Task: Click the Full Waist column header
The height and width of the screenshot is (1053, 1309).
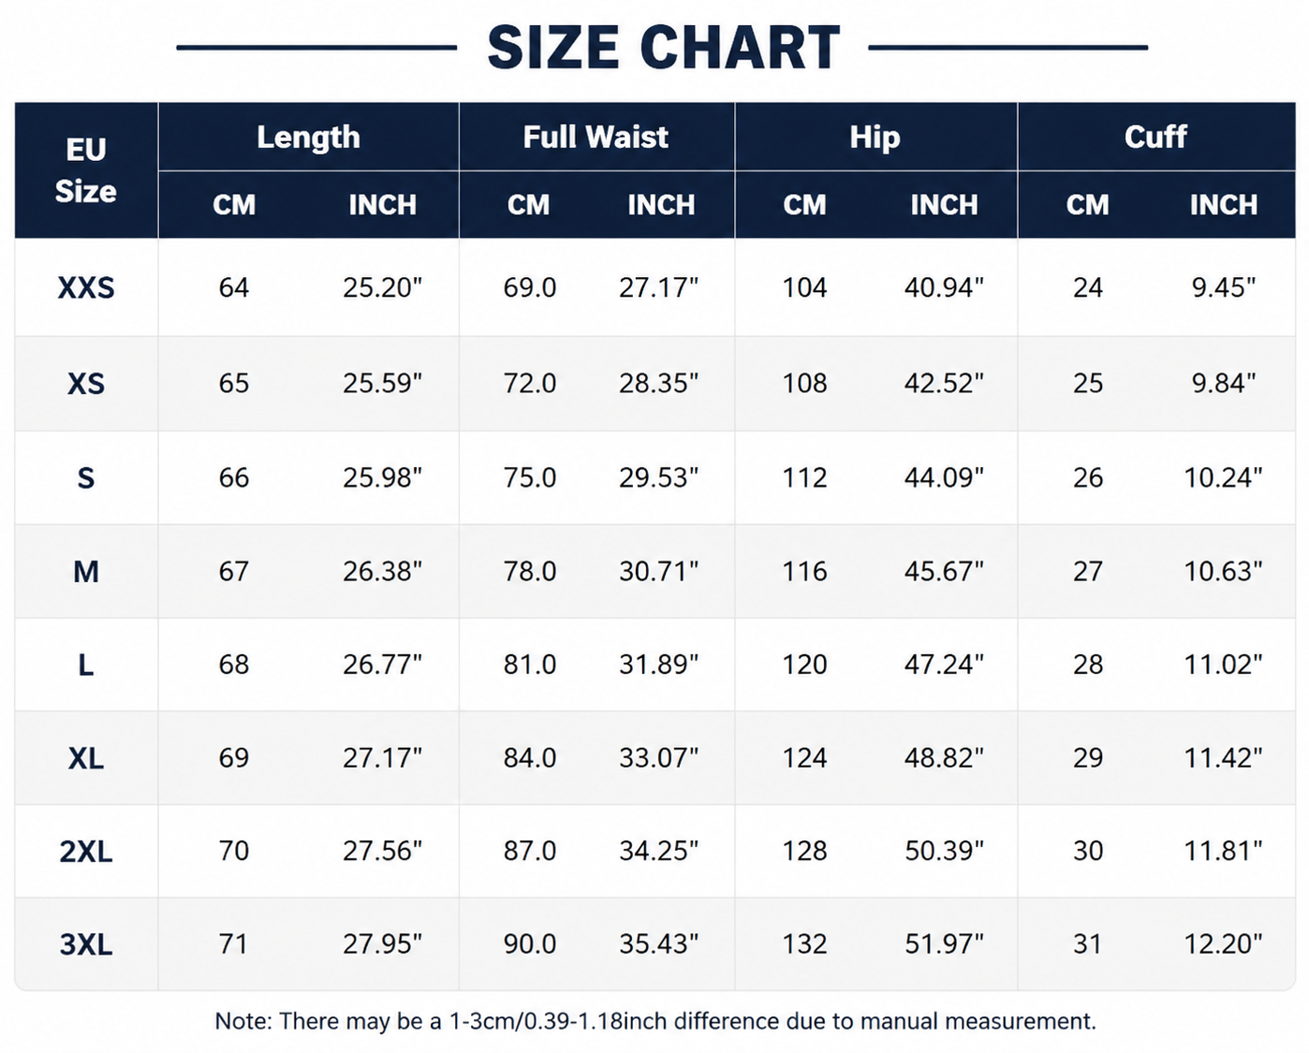Action: [596, 137]
